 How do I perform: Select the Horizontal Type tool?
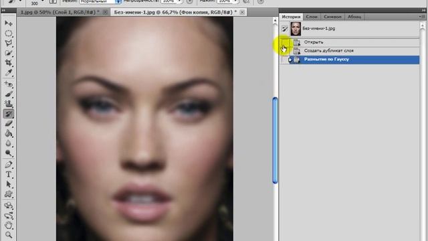click(x=9, y=174)
